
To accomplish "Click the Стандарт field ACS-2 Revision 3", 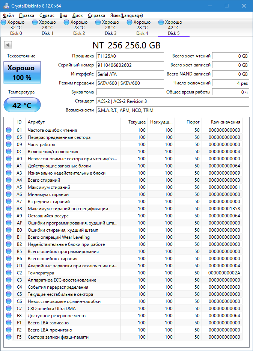I will point(173,101).
